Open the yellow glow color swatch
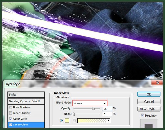The image size is (165, 130). click(67, 121)
